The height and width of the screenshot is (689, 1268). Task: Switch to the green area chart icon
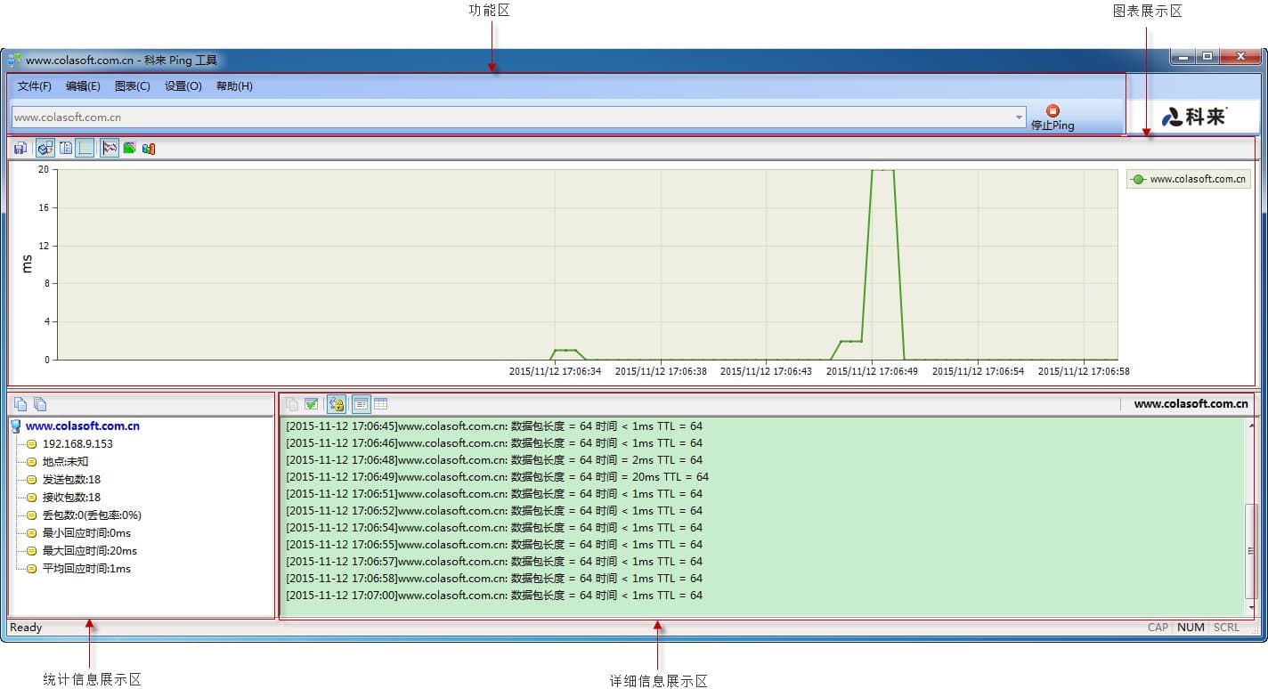click(x=129, y=149)
